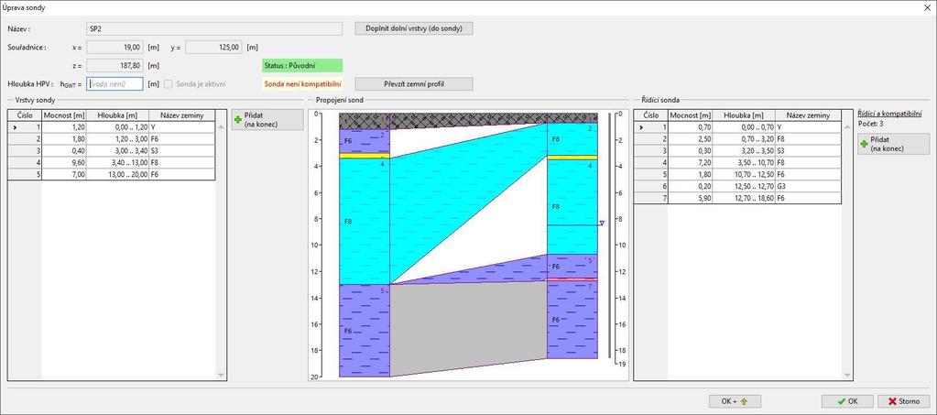Image resolution: width=937 pixels, height=415 pixels.
Task: Click the hGWT groundwater depth input field
Action: (x=115, y=84)
